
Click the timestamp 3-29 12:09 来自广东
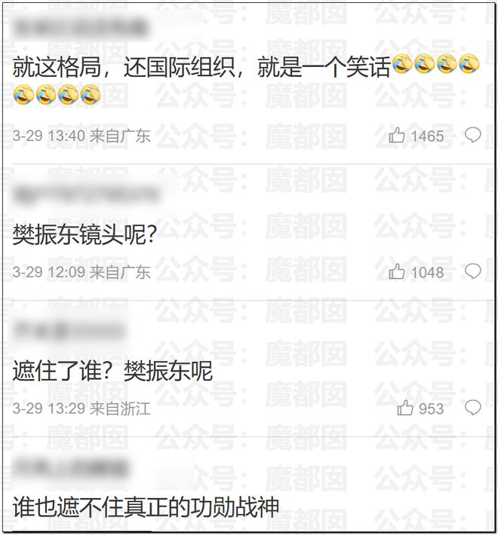(x=81, y=272)
